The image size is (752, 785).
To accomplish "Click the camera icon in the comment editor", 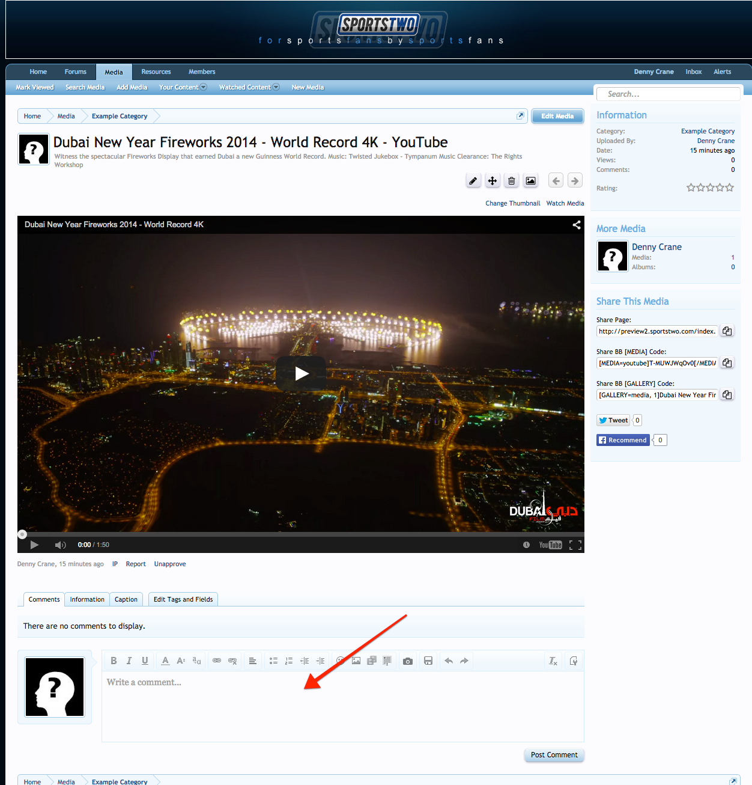I will 408,661.
